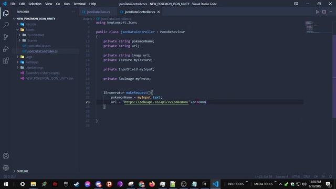The height and width of the screenshot is (189, 336).
Task: Expand the Packages folder
Action: coord(32,62)
